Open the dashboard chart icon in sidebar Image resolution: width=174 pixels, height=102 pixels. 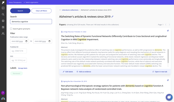[x=3, y=8]
